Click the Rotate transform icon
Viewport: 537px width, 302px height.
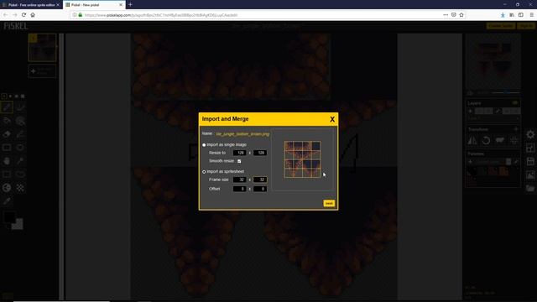pyautogui.click(x=486, y=140)
